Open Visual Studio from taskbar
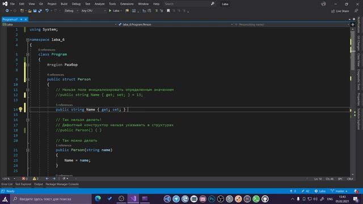 pos(133,199)
